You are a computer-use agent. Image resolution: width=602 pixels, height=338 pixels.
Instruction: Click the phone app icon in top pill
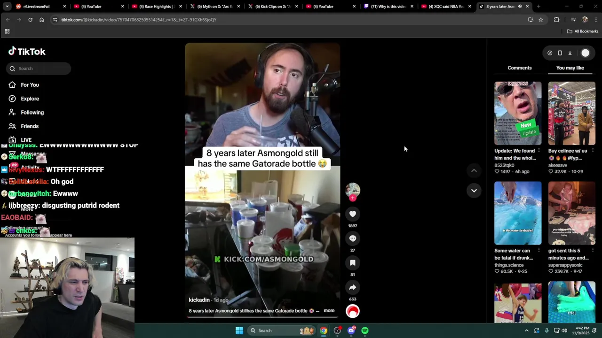click(x=560, y=53)
